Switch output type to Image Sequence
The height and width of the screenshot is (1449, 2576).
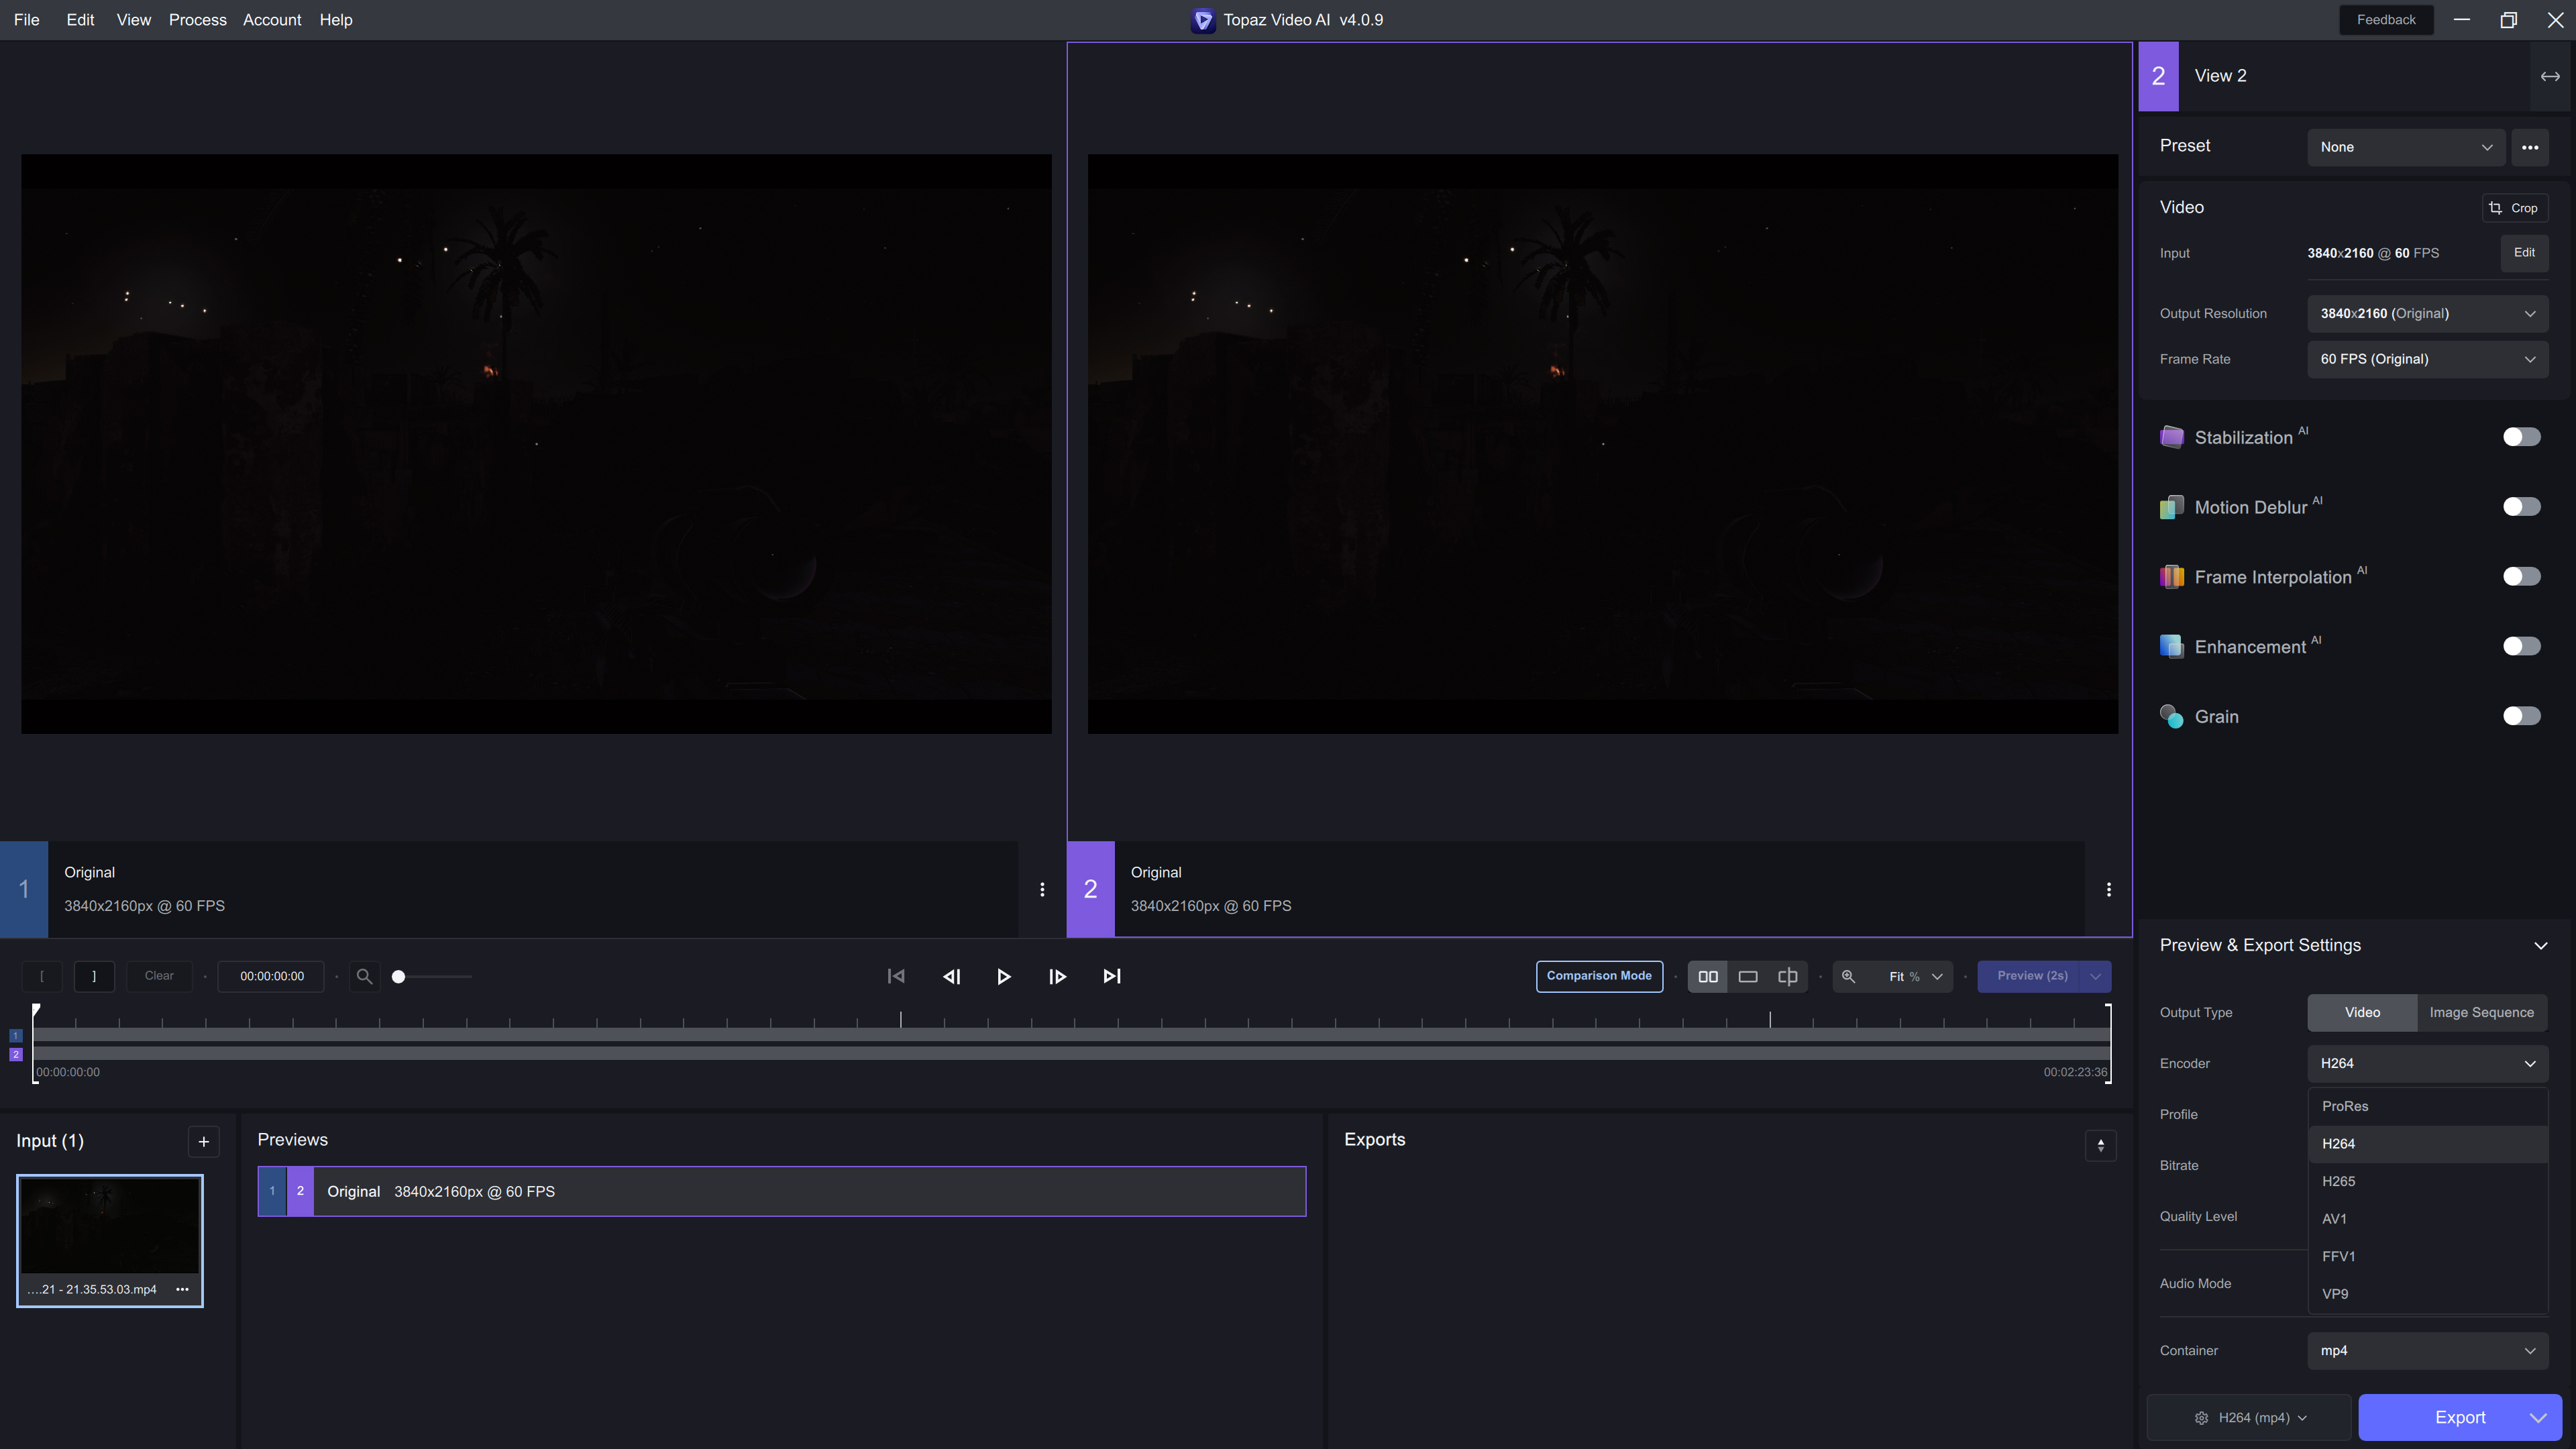point(2481,1012)
